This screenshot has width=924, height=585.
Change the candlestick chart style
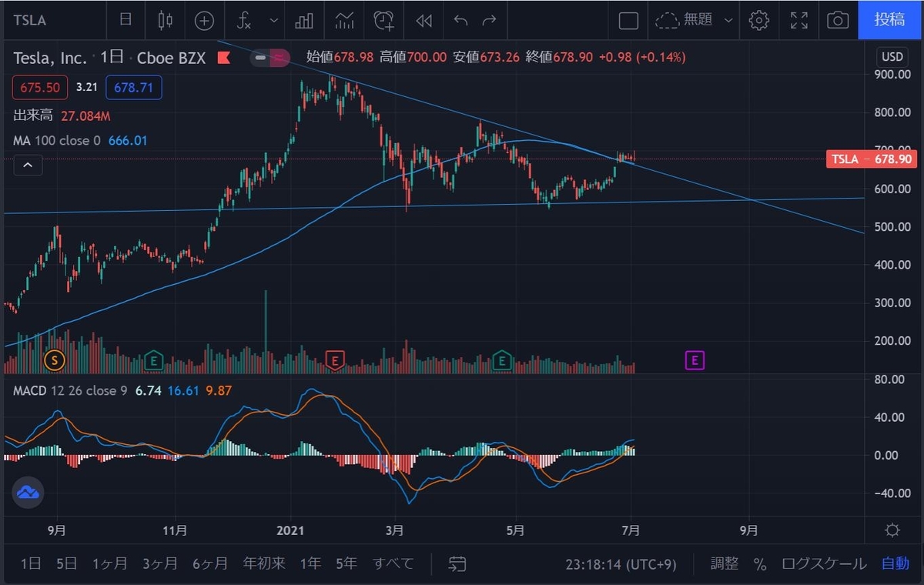[x=165, y=20]
